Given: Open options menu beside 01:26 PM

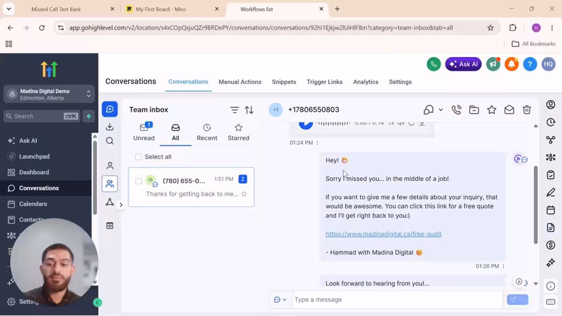Looking at the screenshot, I should pos(504,266).
